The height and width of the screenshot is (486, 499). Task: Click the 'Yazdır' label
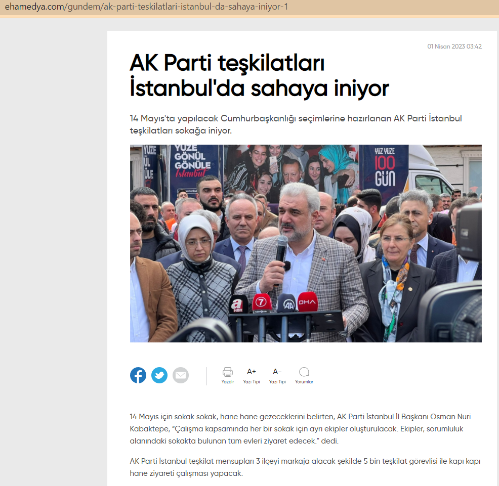pos(228,382)
